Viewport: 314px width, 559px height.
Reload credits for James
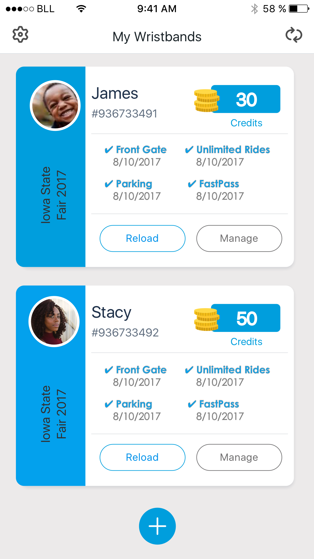[x=142, y=238]
